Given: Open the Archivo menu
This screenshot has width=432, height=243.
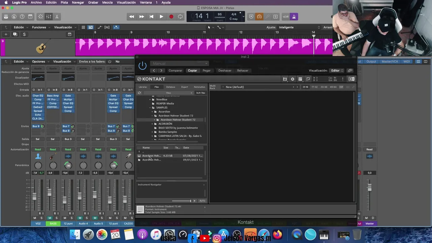Looking at the screenshot, I should pos(36,2).
